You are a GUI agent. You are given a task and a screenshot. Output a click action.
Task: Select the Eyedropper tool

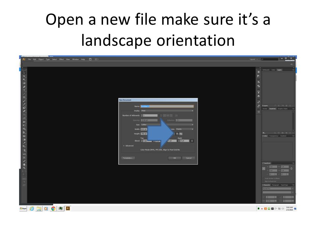click(24, 143)
